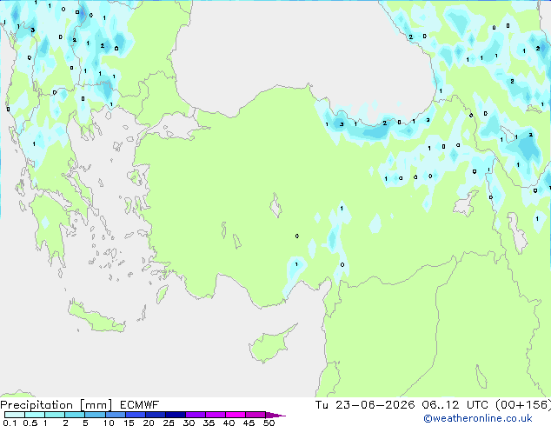
Task: Select the 2–5 mm legend color
Action: (x=75, y=415)
